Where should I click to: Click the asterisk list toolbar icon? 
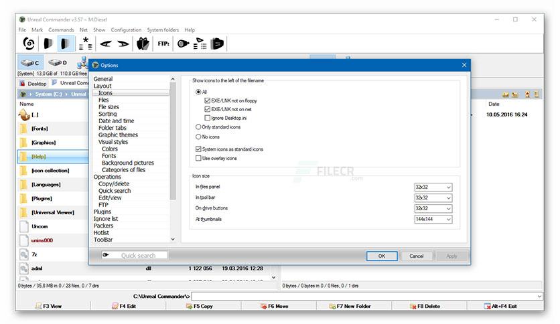(85, 44)
